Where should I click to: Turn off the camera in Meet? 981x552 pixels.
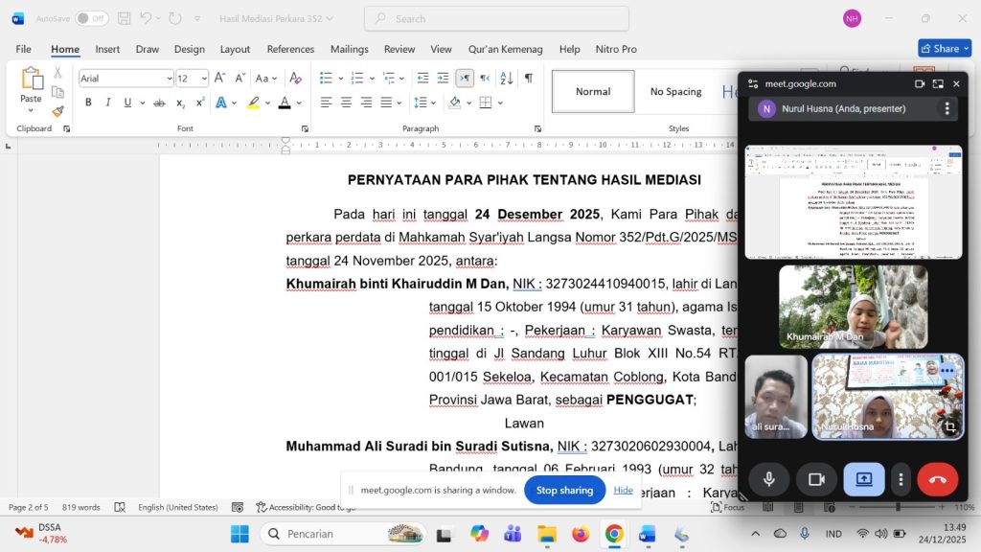pyautogui.click(x=816, y=479)
